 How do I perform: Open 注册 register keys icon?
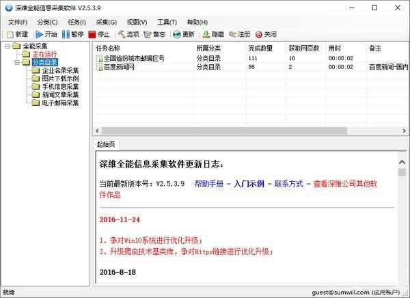point(232,34)
